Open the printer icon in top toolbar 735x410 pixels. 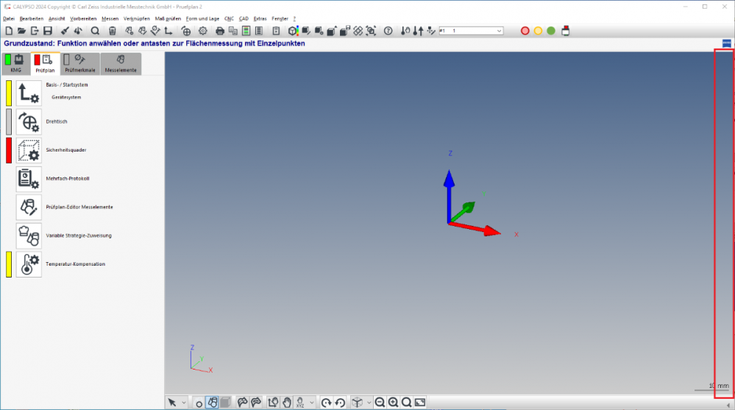pos(219,31)
